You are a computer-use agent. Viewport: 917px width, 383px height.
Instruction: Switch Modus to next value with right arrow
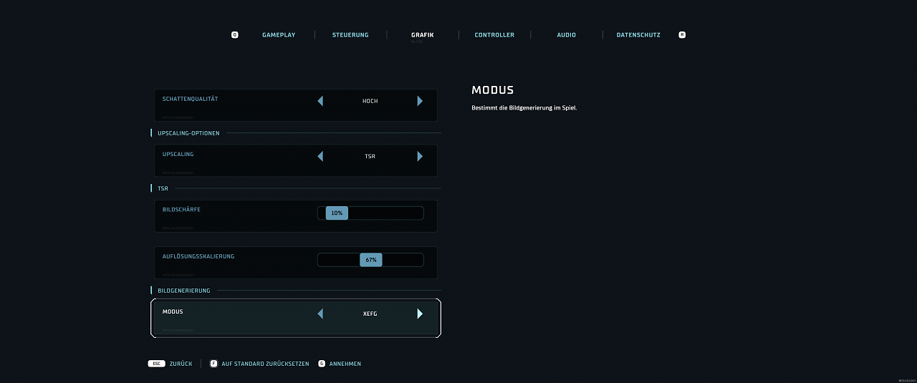click(x=420, y=314)
